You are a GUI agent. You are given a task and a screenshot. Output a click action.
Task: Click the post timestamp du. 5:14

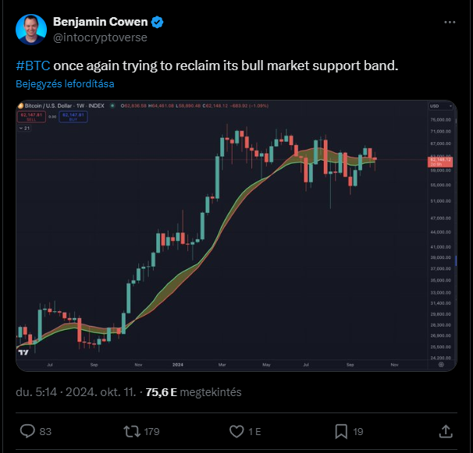tap(36, 392)
